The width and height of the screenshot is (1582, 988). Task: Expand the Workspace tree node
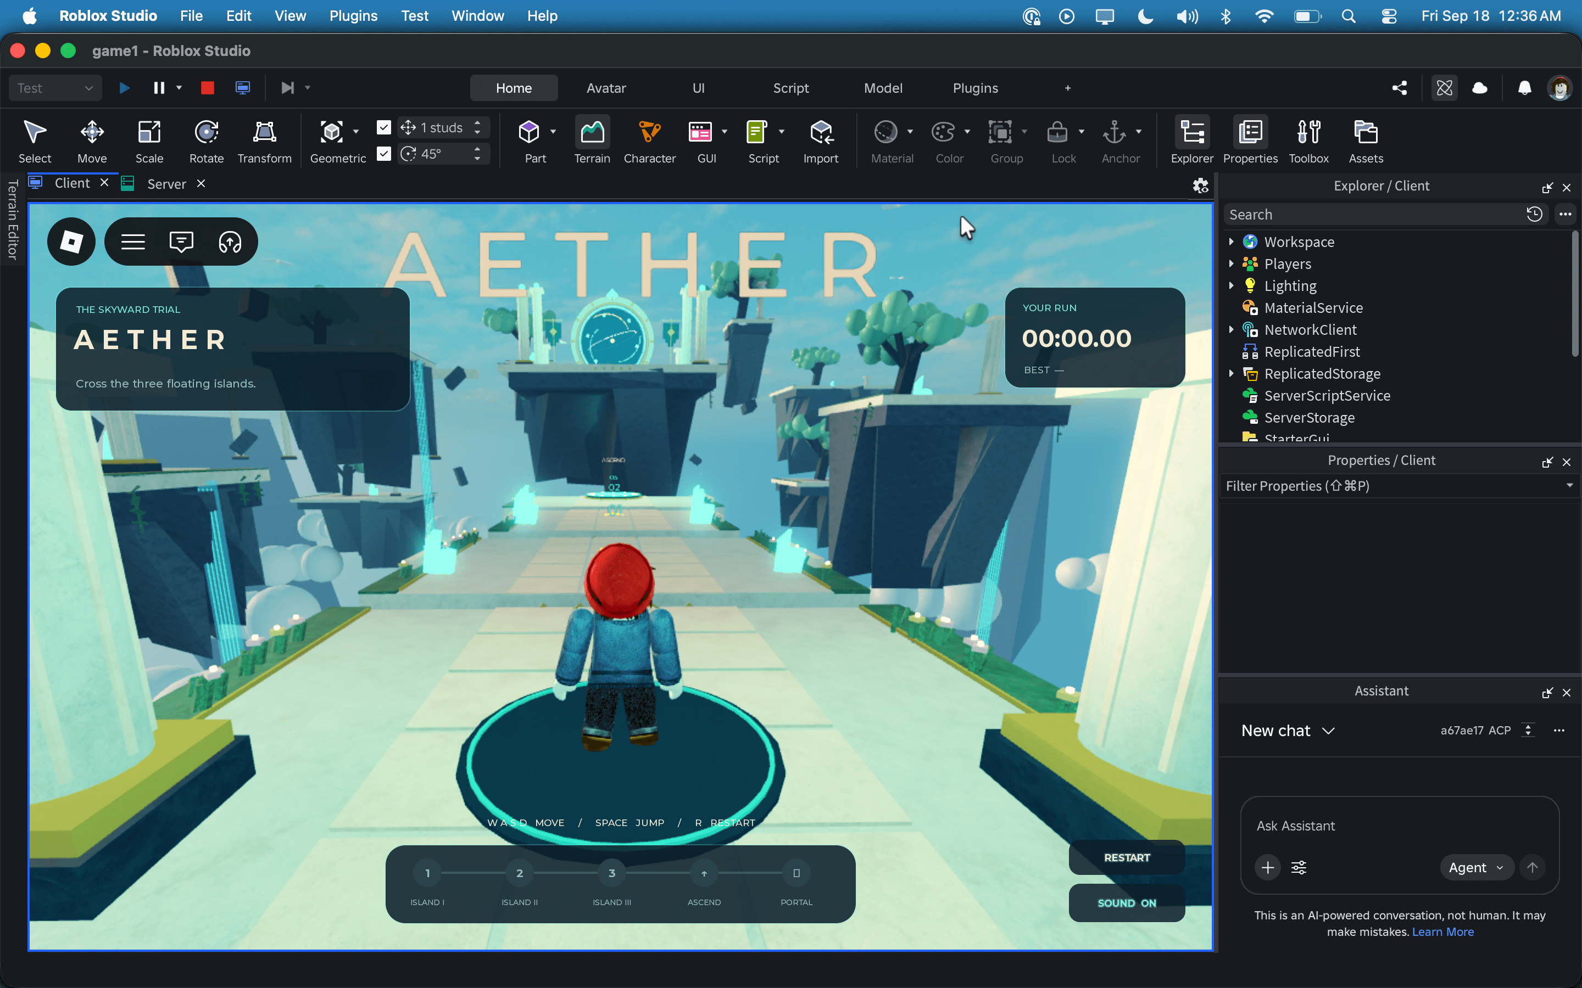1231,242
